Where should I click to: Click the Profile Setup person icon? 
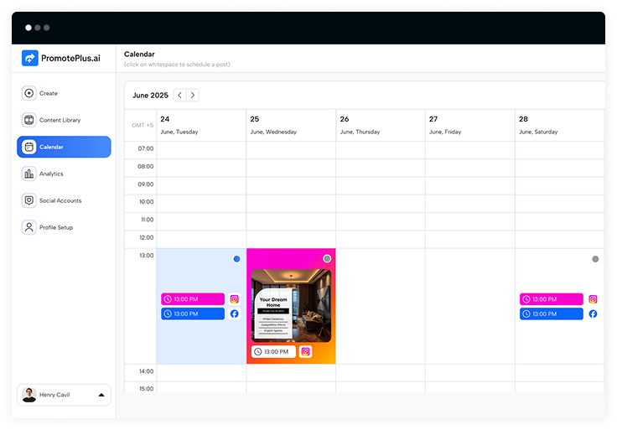coord(29,227)
